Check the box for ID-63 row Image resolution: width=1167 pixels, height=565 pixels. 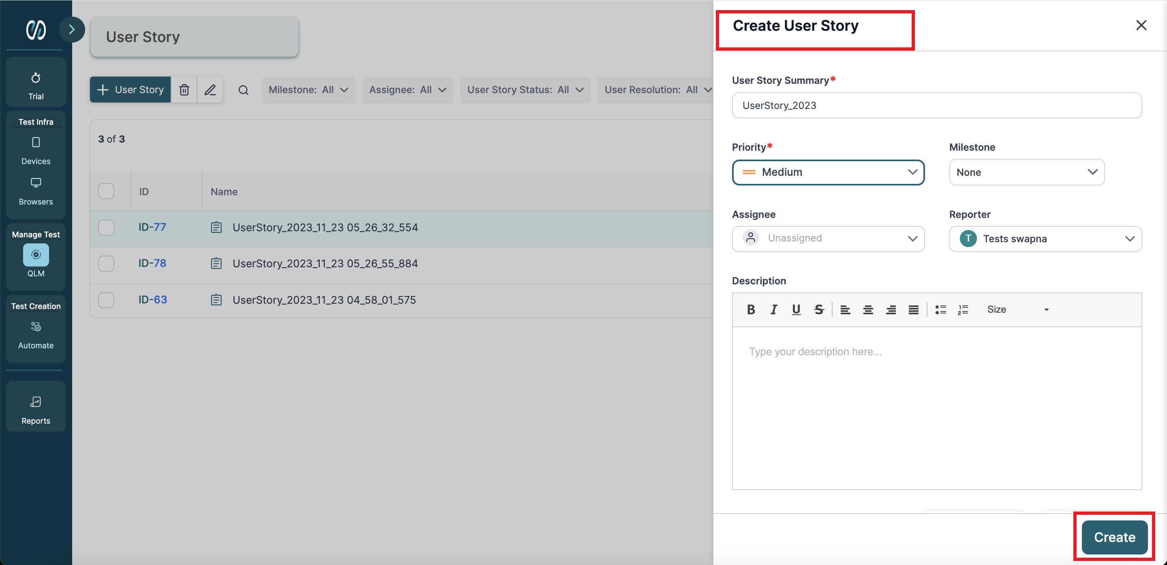pyautogui.click(x=106, y=300)
